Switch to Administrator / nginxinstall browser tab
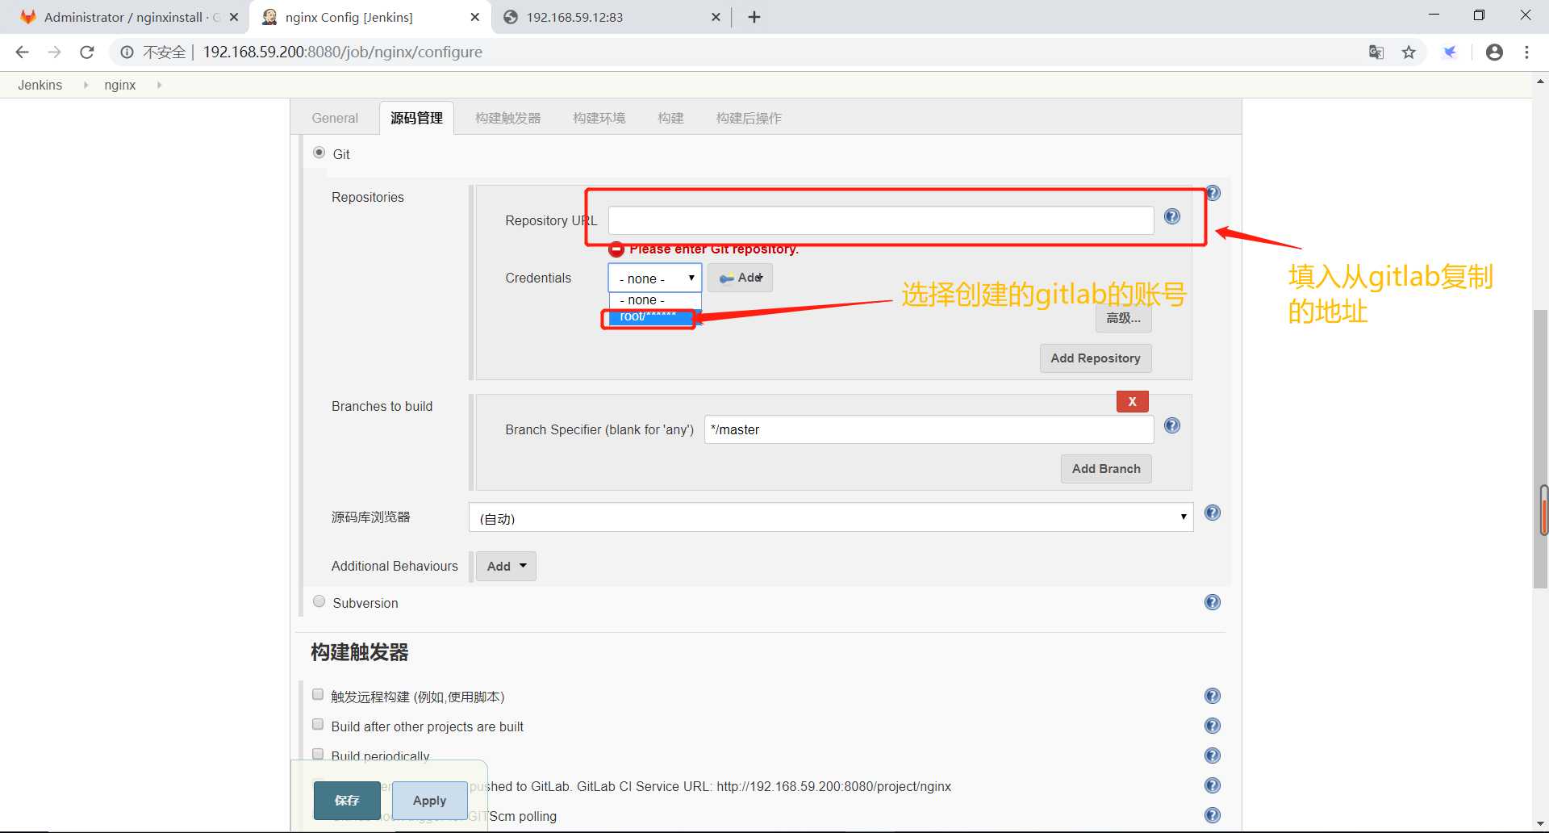 (x=129, y=17)
